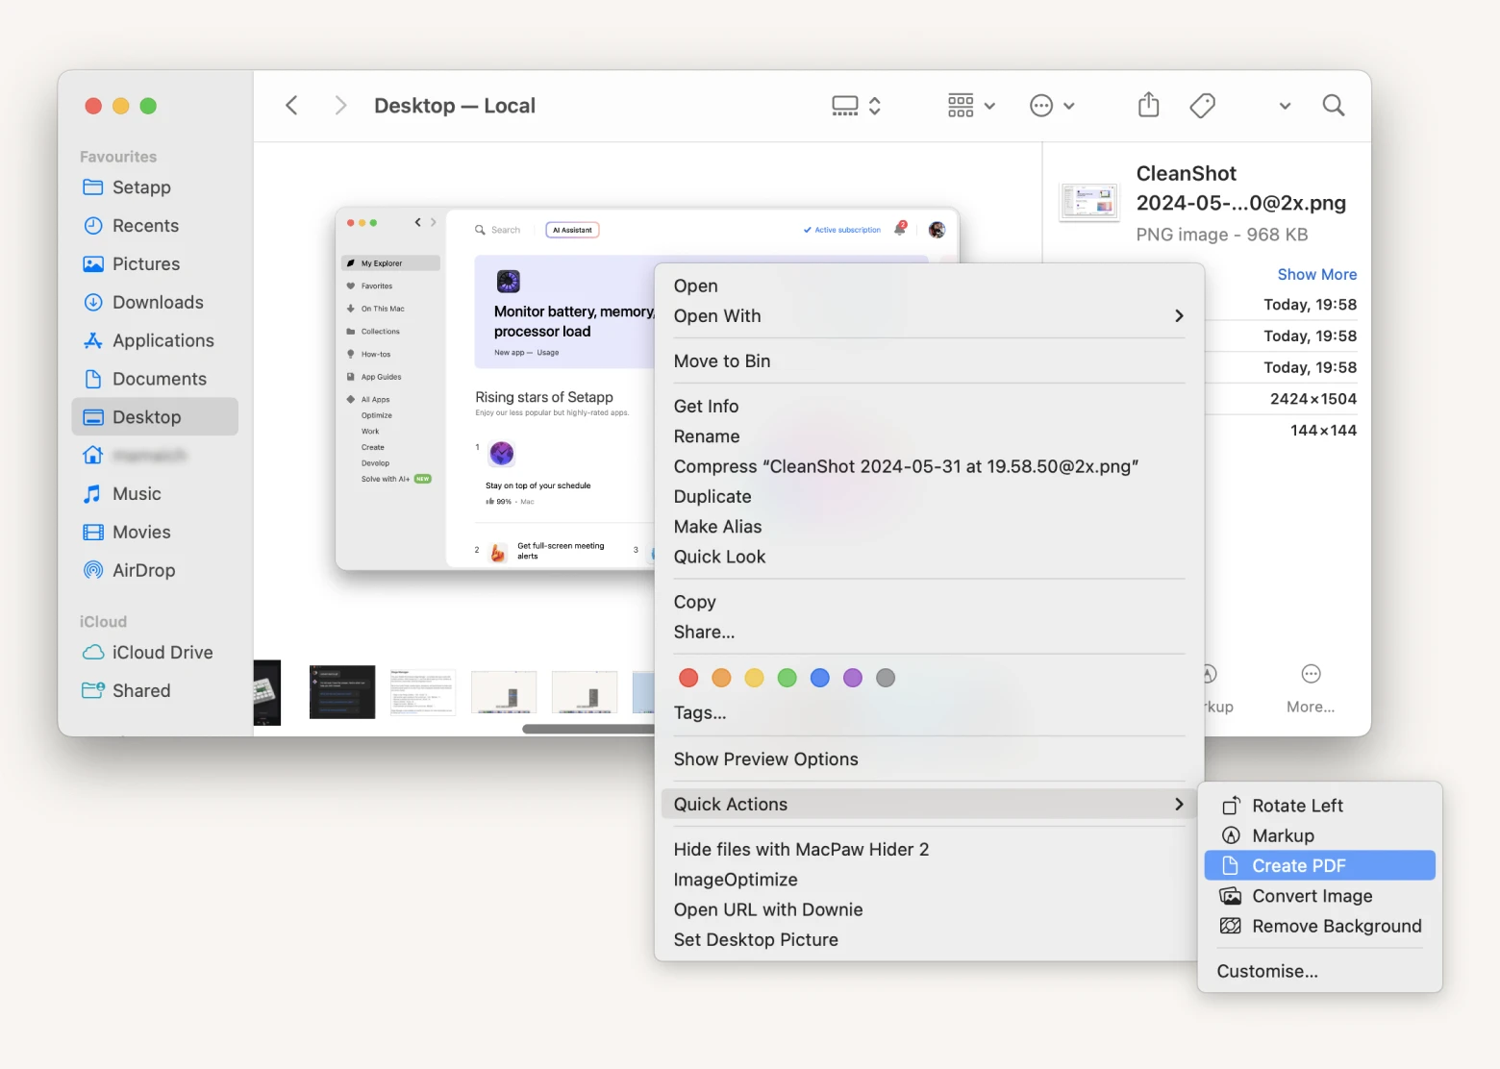Go back with the Finder back arrow
This screenshot has width=1500, height=1069.
[x=291, y=106]
